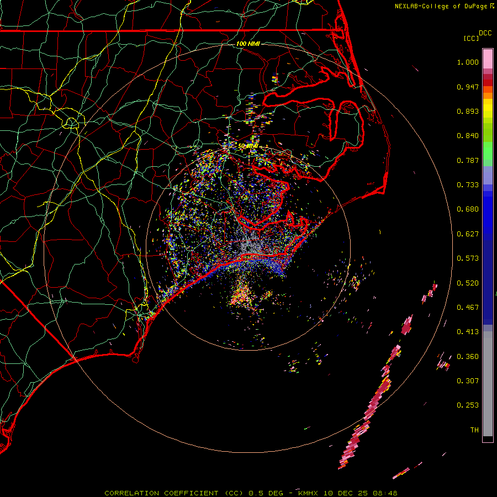Screen dimensions: 497x497
Task: Click the 0.947 scale value
Action: click(468, 87)
